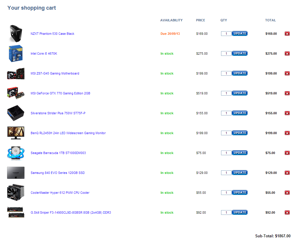Screen dimensions: 297x242
Task: Update quantity for NZXT Phantom 530 case
Action: pyautogui.click(x=239, y=34)
